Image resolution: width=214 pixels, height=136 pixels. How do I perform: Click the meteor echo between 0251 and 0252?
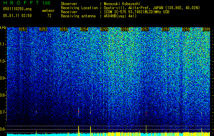coord(36,112)
